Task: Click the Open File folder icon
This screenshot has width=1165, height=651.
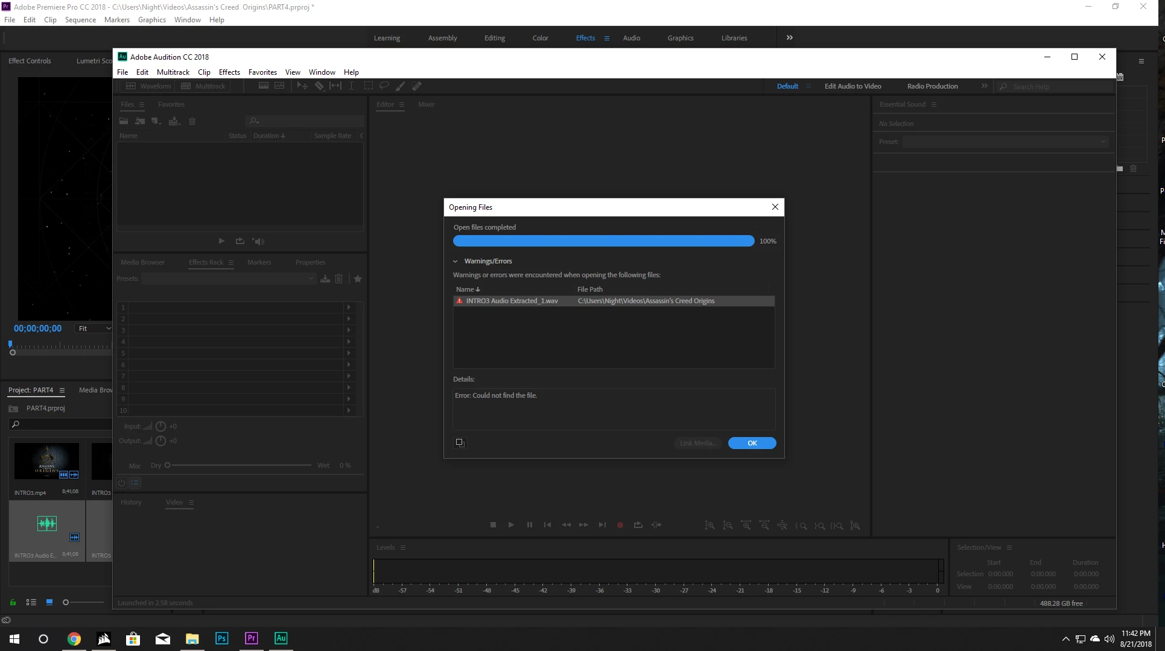Action: pyautogui.click(x=124, y=121)
